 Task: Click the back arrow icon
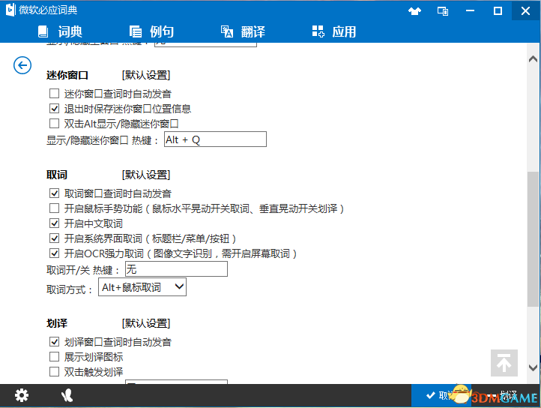[x=22, y=65]
